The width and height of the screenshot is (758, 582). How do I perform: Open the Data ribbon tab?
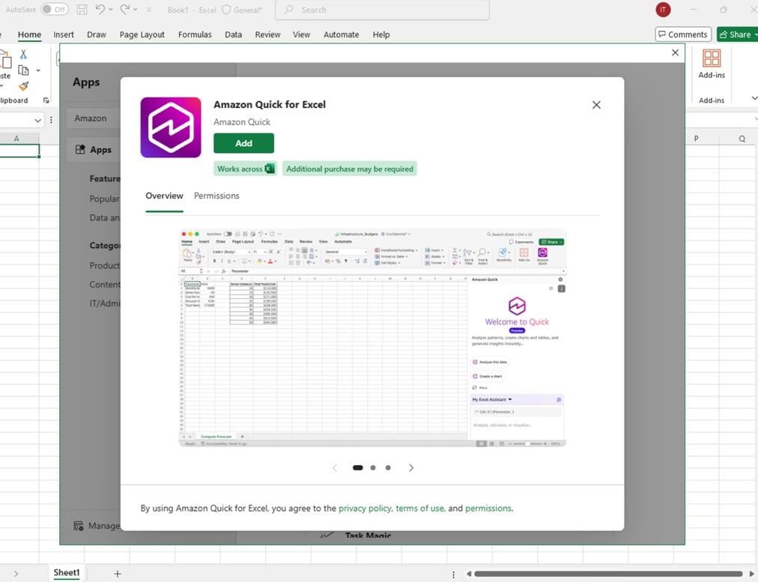tap(234, 34)
